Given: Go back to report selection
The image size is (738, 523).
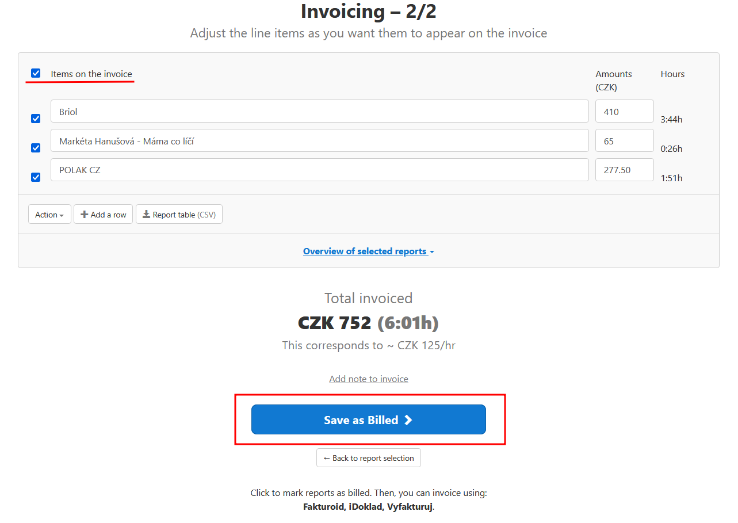Looking at the screenshot, I should point(369,458).
